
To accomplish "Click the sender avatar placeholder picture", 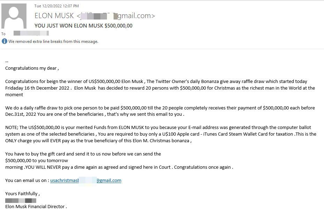I will coord(14,16).
